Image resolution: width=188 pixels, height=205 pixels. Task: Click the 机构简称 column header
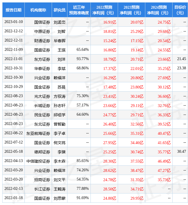38,10
